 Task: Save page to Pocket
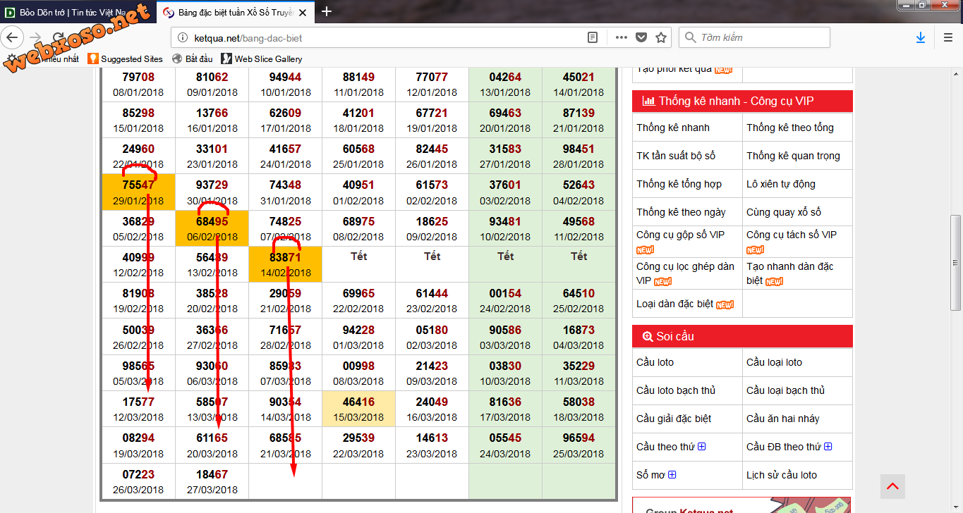641,38
